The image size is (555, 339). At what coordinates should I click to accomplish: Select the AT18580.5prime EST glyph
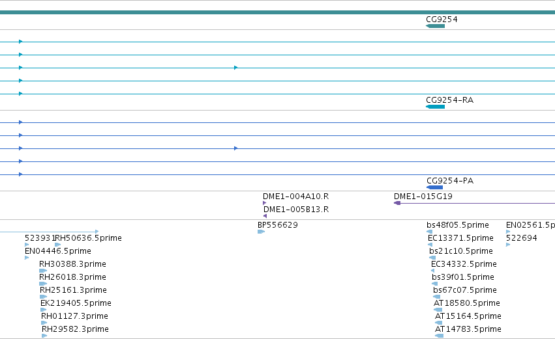tap(438, 310)
